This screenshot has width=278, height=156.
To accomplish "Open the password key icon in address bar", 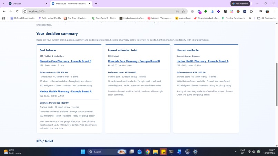I will pos(178,11).
